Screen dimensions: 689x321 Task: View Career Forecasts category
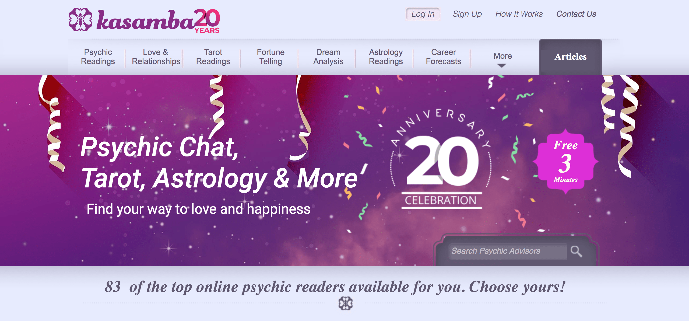(444, 57)
